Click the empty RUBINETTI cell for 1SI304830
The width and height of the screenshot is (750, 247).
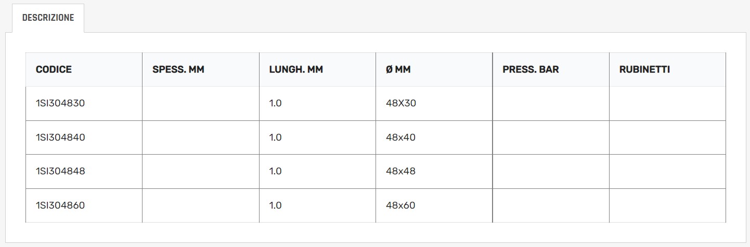(667, 103)
